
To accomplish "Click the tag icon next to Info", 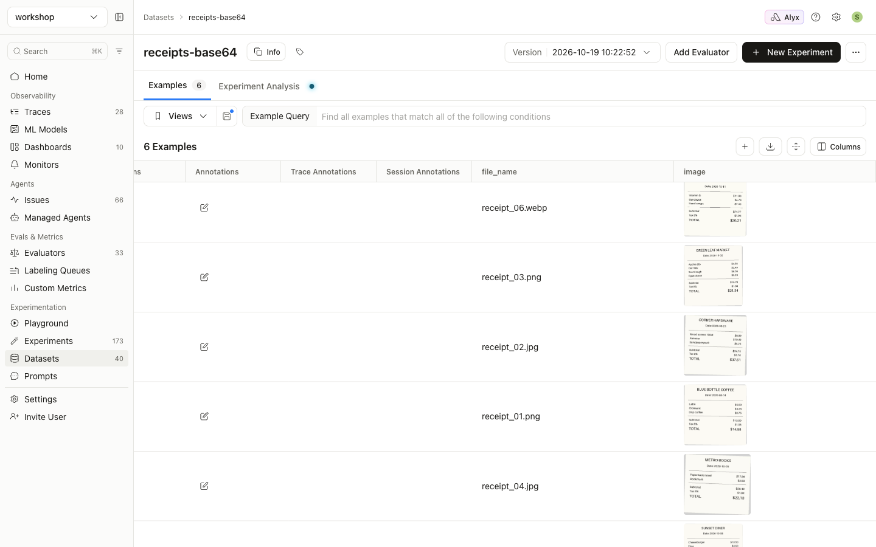I will tap(300, 52).
